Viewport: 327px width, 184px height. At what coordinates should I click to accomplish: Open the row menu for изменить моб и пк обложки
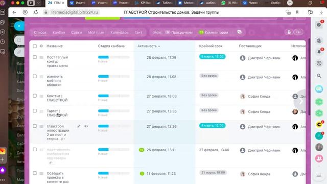coord(41,77)
